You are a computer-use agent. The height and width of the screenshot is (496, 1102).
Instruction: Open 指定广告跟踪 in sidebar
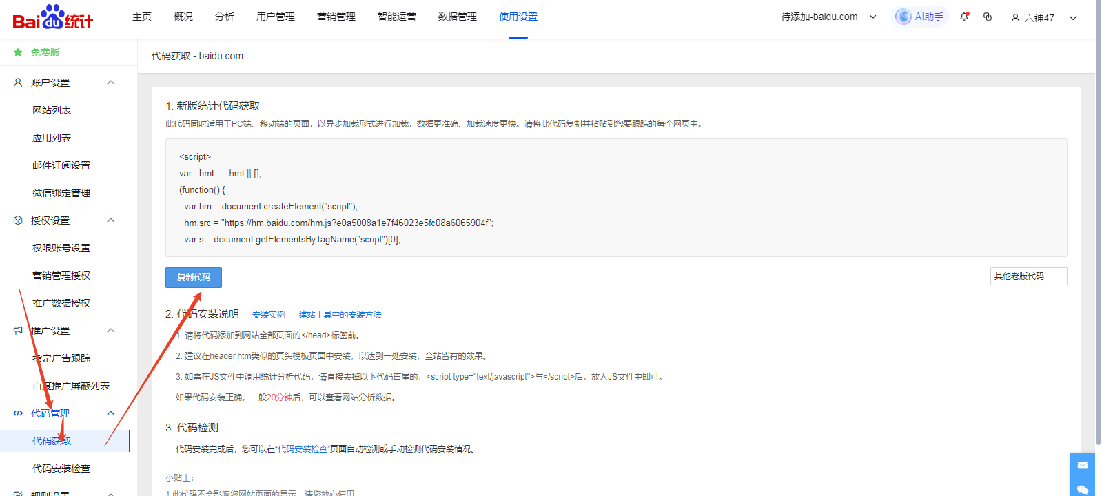click(61, 358)
